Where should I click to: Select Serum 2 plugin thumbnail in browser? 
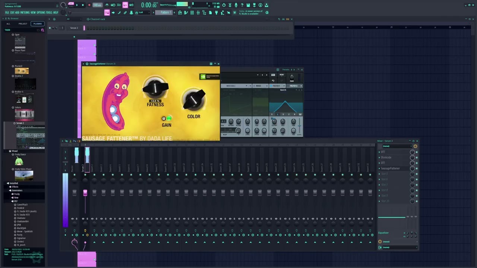pos(31,137)
